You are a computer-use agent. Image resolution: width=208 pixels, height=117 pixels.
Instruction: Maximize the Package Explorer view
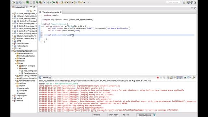[34, 7]
